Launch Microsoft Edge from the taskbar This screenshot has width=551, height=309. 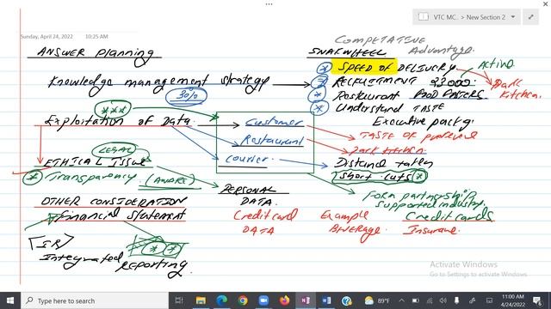pos(222,300)
